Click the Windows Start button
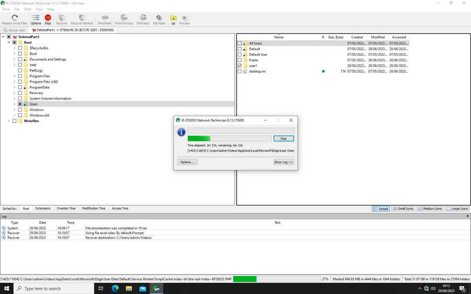The width and height of the screenshot is (471, 294). (x=7, y=288)
